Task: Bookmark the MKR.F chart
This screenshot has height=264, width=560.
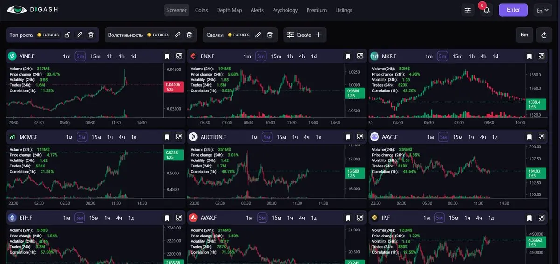Action: (529, 56)
